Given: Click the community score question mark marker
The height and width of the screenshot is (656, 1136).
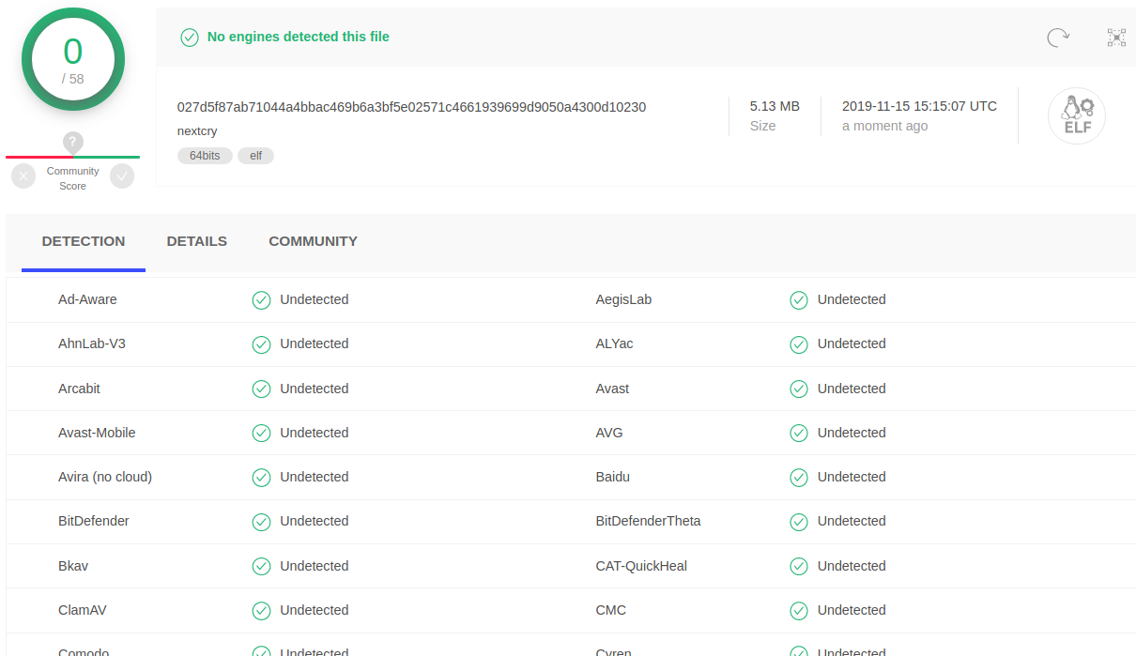Looking at the screenshot, I should 73,143.
